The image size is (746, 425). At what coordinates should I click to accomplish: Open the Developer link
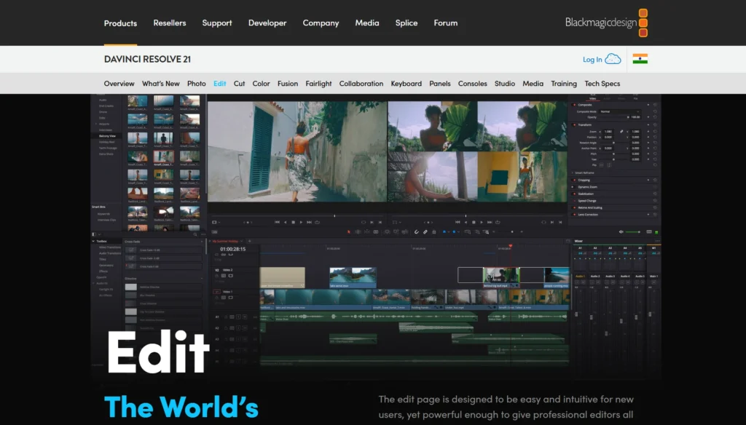[267, 23]
